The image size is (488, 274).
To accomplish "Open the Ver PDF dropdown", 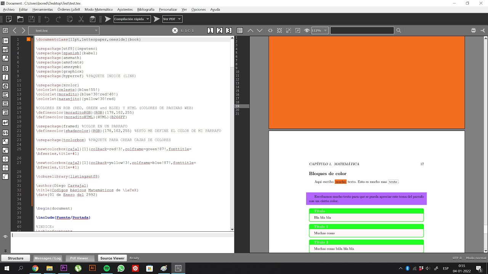I will [x=172, y=19].
